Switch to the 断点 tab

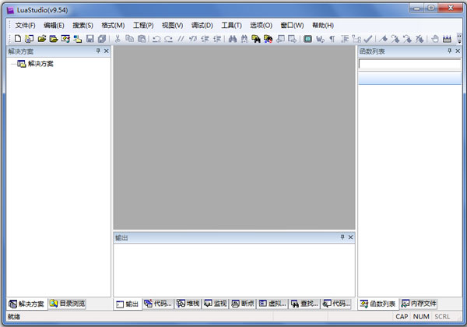[x=243, y=304]
